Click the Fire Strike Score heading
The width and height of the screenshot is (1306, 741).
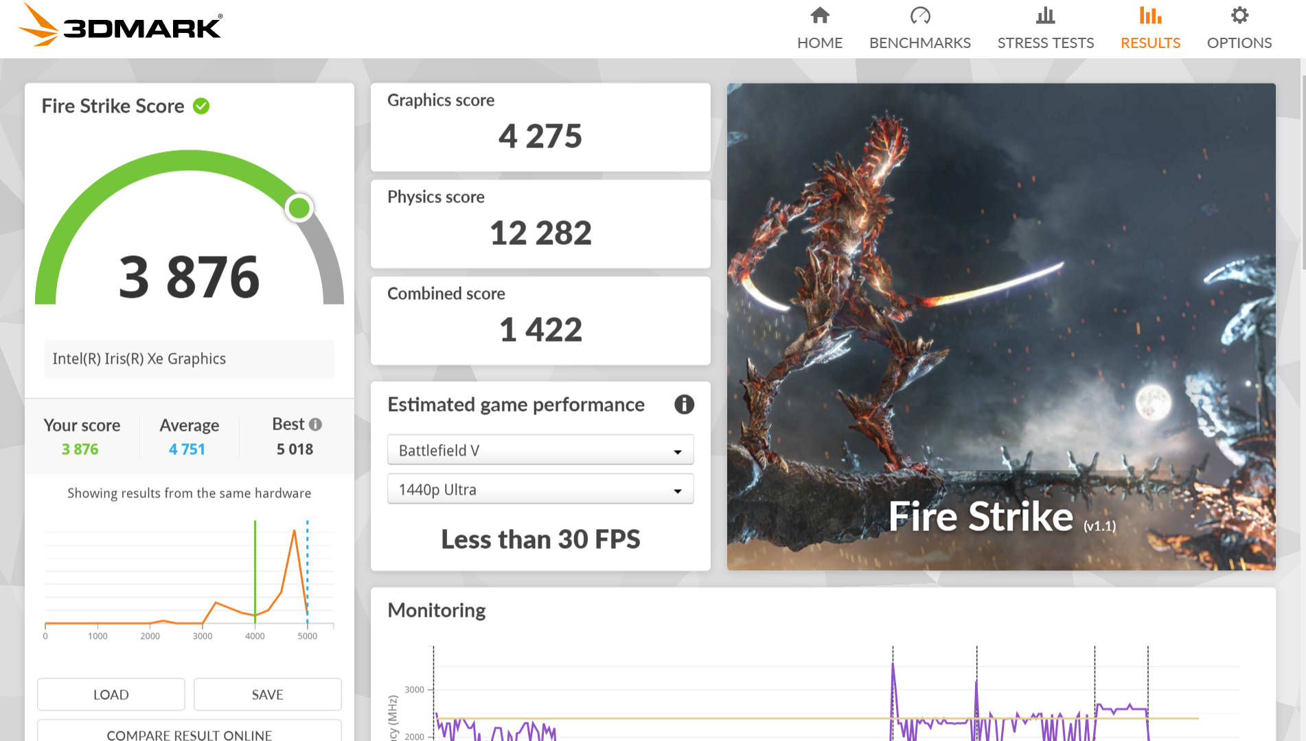click(113, 106)
